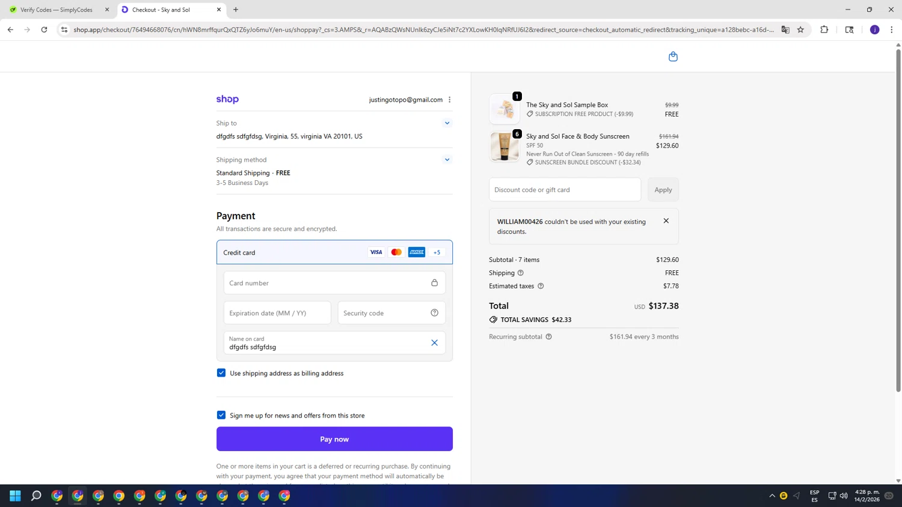Show hidden system tray icons
The height and width of the screenshot is (507, 902).
pos(772,496)
